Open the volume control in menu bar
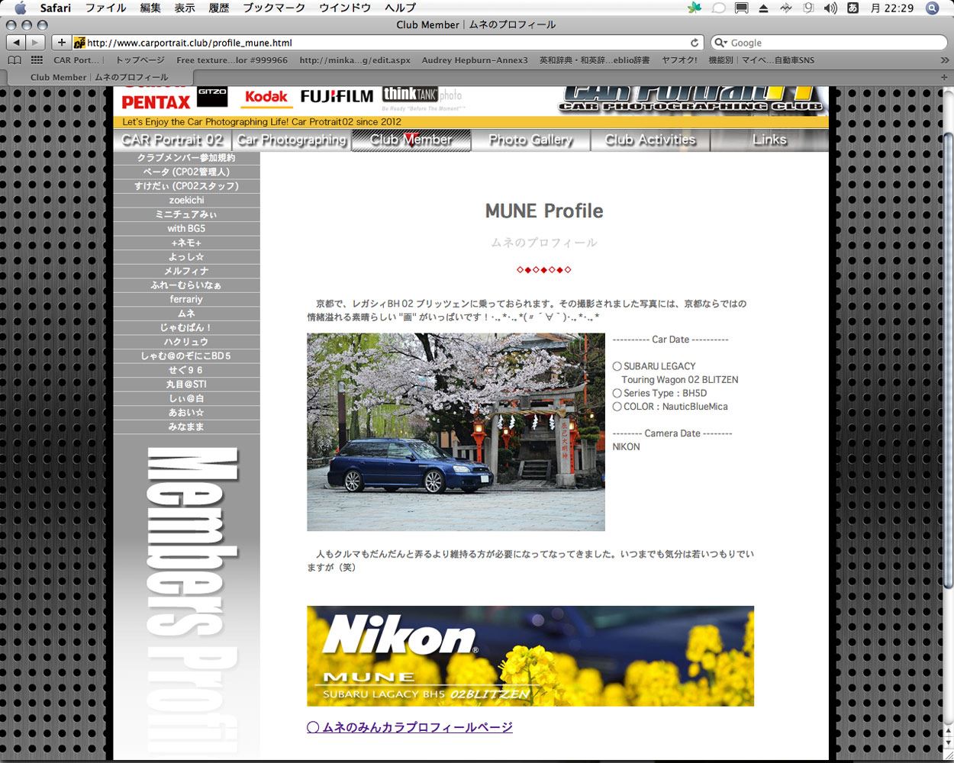954x763 pixels. point(830,8)
